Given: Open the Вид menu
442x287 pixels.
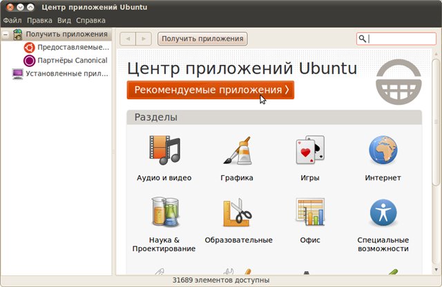Looking at the screenshot, I should (64, 21).
